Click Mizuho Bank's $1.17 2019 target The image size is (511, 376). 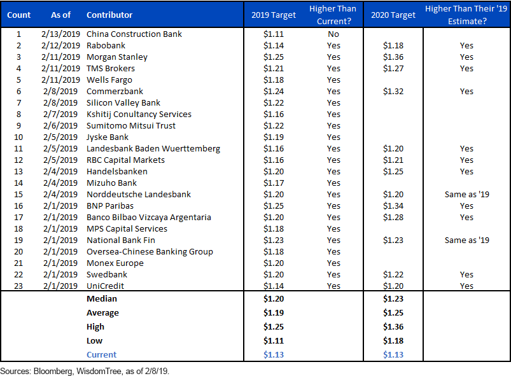(274, 183)
